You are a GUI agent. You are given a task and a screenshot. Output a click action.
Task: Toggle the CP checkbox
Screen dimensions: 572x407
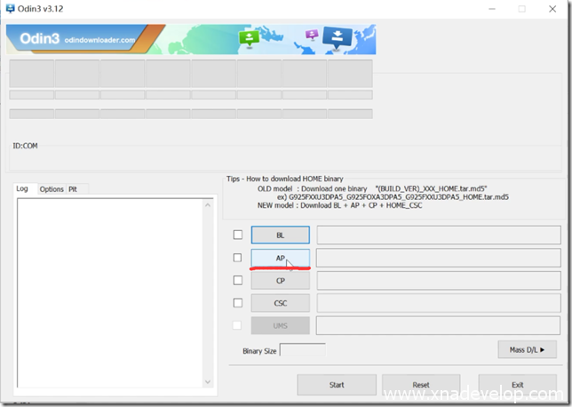(x=237, y=280)
